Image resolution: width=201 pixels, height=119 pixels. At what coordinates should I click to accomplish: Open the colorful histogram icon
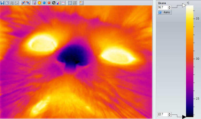click(58, 3)
